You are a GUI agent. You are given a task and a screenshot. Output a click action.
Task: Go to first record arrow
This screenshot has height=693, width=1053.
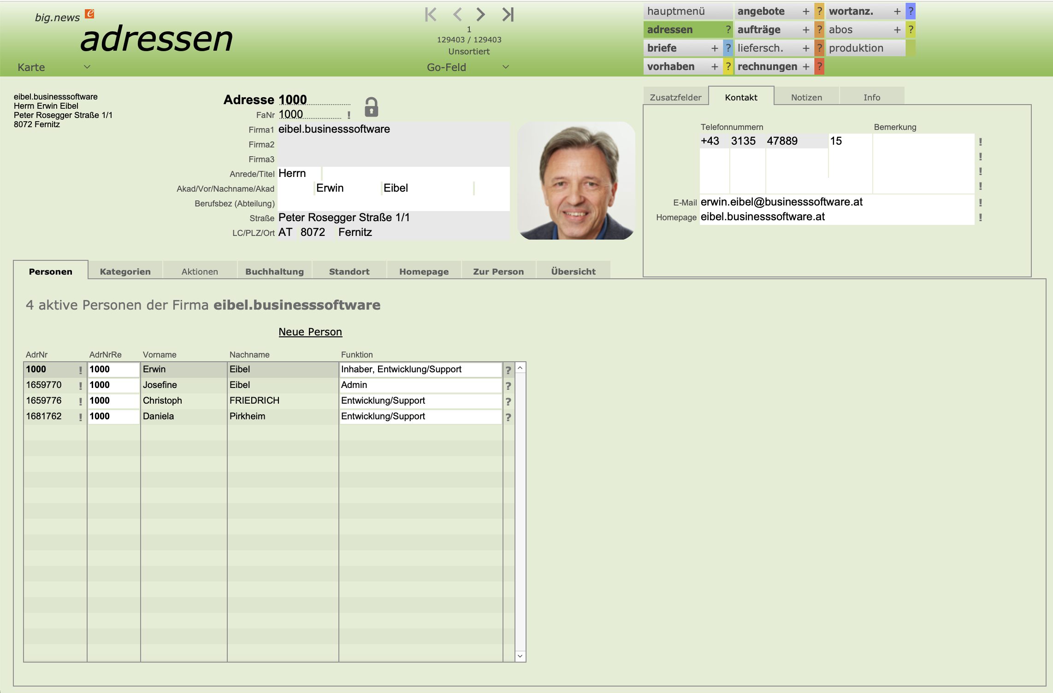coord(431,15)
